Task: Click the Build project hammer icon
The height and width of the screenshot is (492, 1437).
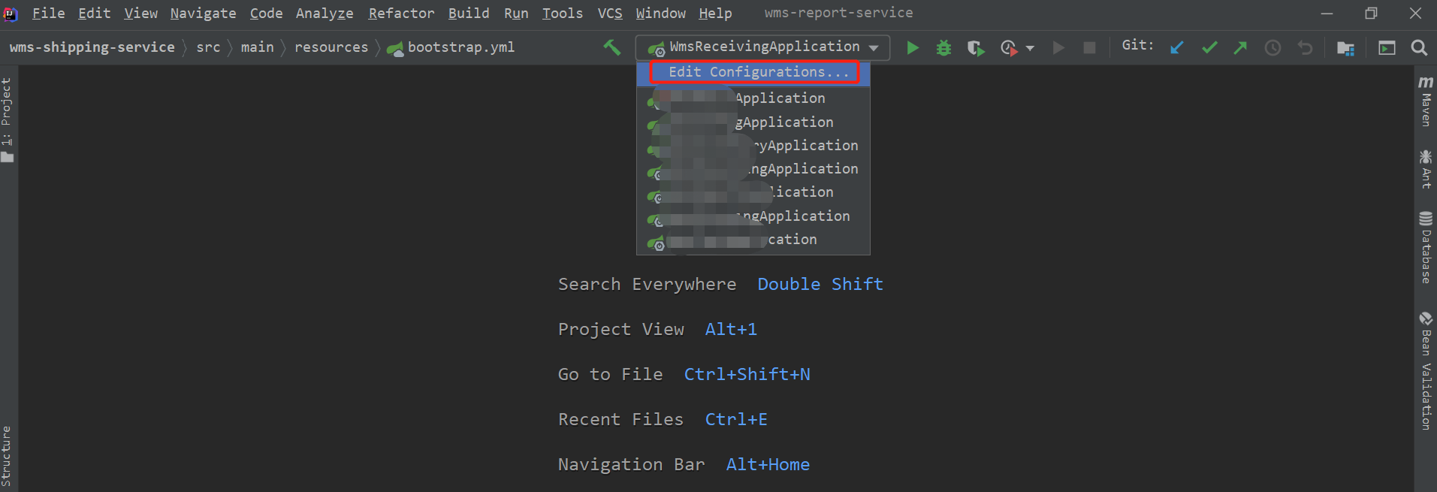Action: coord(611,47)
